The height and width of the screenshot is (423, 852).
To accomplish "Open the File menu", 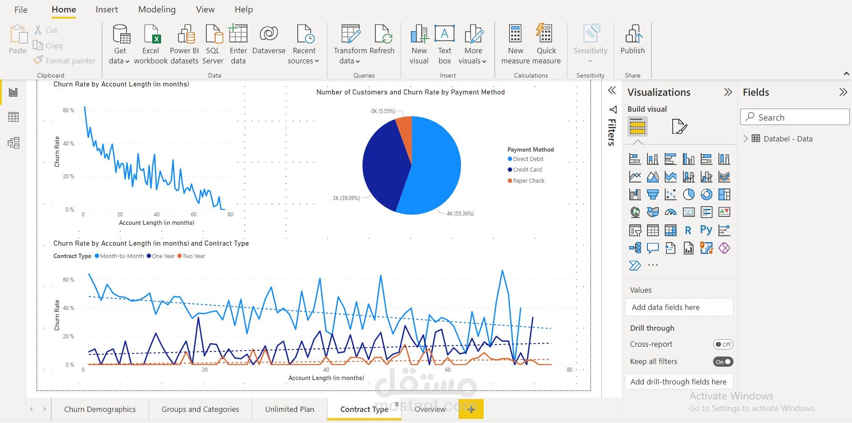I will pyautogui.click(x=21, y=10).
